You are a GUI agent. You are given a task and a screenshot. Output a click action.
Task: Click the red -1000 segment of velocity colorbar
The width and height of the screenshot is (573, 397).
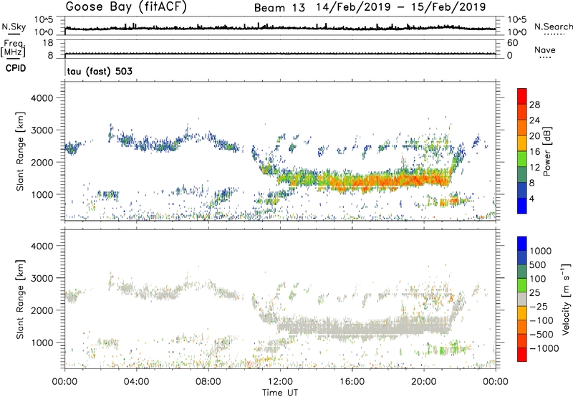[x=522, y=355]
